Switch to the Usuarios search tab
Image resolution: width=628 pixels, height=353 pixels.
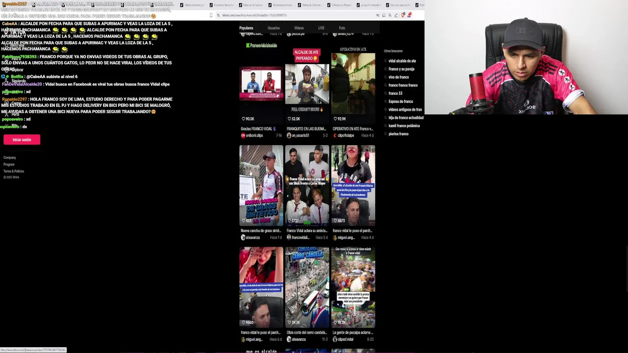[x=273, y=28]
